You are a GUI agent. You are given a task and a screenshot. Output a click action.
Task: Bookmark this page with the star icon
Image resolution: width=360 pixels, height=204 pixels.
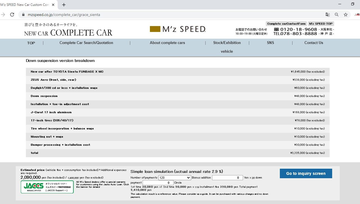coord(346,15)
